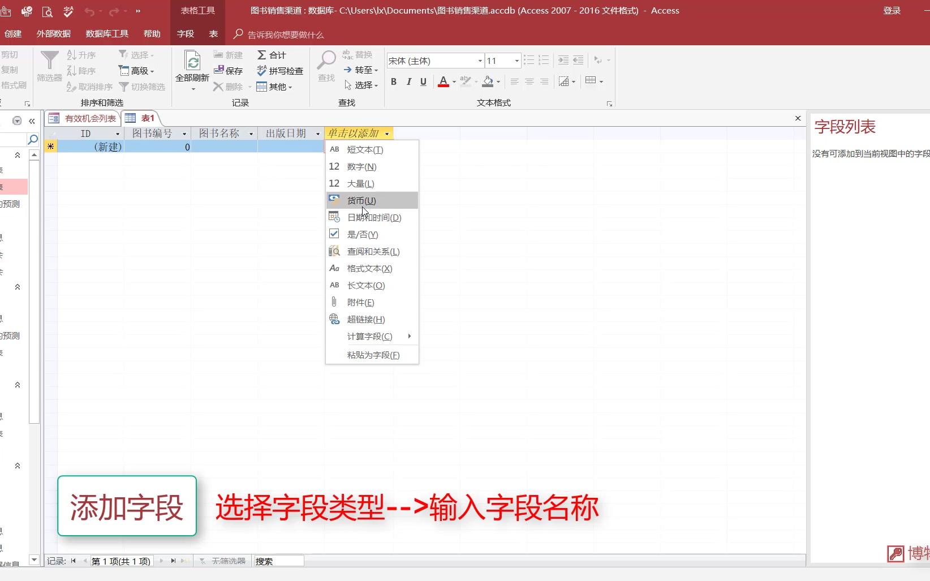Click the font color red swatch A
This screenshot has width=930, height=581.
click(444, 82)
